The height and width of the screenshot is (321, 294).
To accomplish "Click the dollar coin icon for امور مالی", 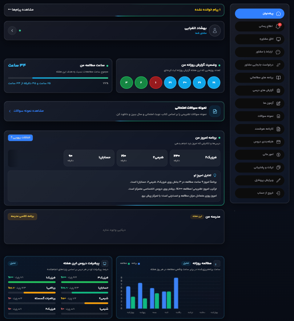I will [x=278, y=155].
